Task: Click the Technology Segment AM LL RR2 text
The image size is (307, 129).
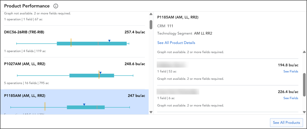Action: pos(184,34)
